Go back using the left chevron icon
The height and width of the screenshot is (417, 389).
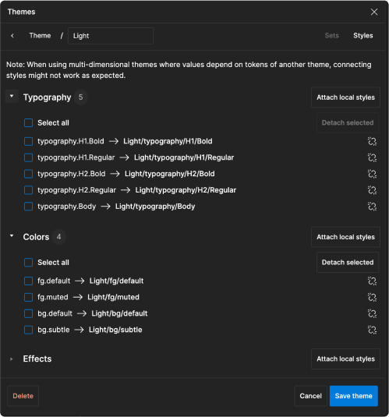(x=12, y=36)
